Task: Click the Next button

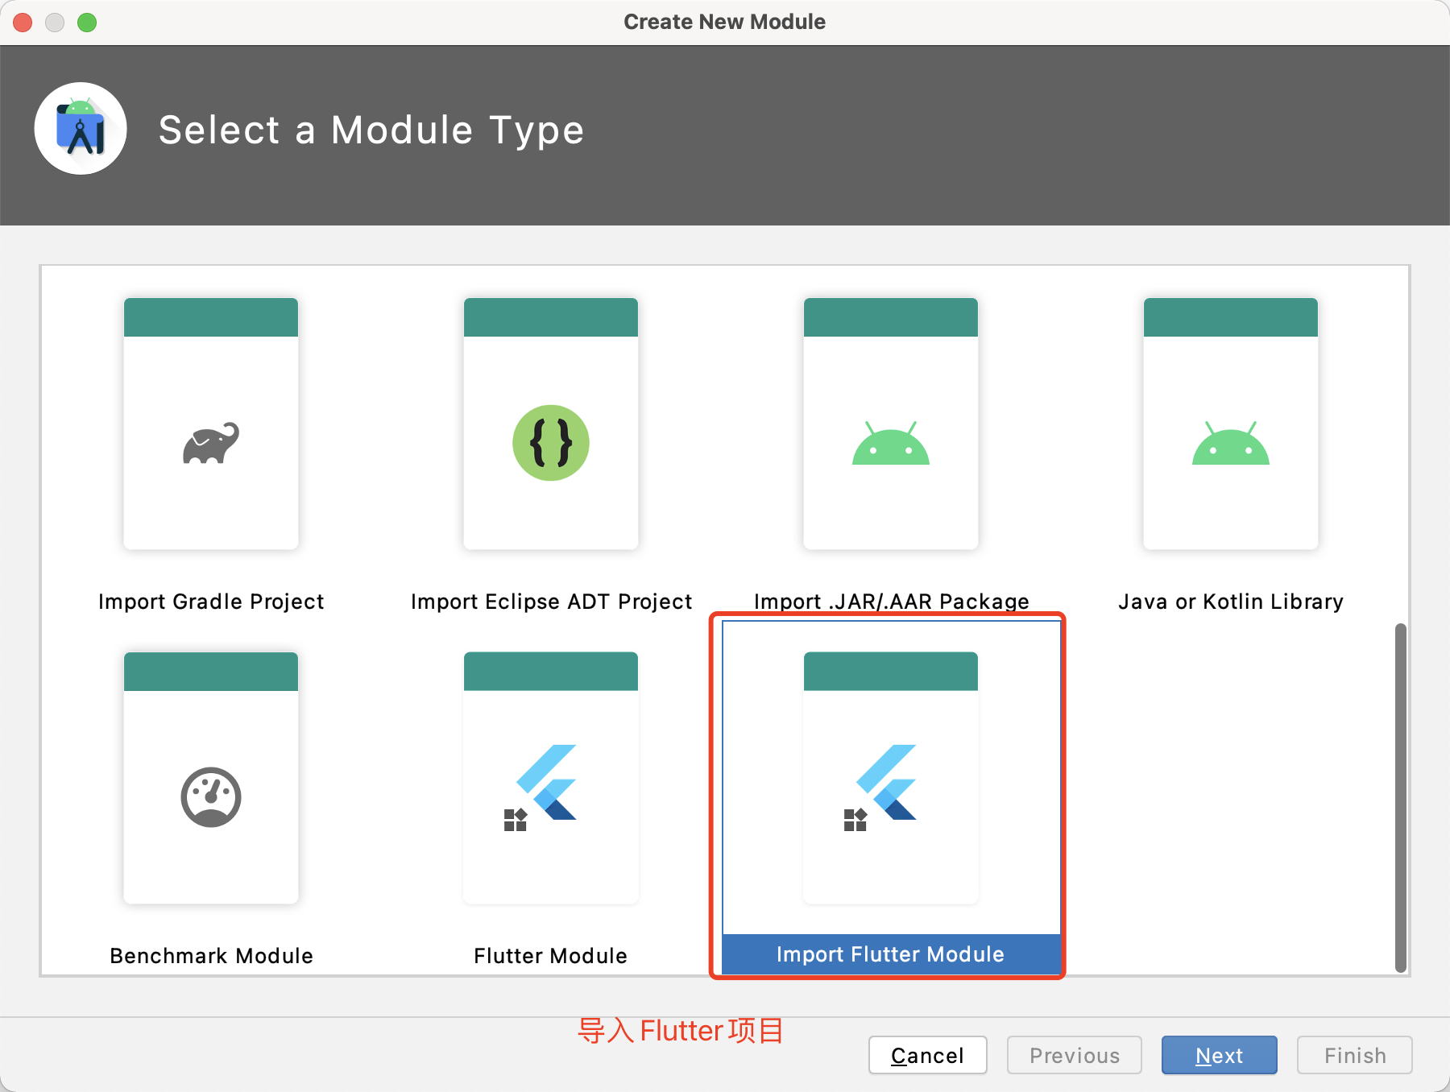Action: (1219, 1055)
